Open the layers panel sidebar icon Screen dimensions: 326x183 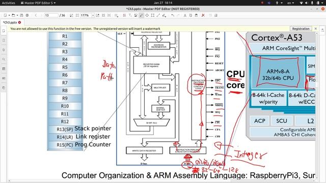(4, 69)
